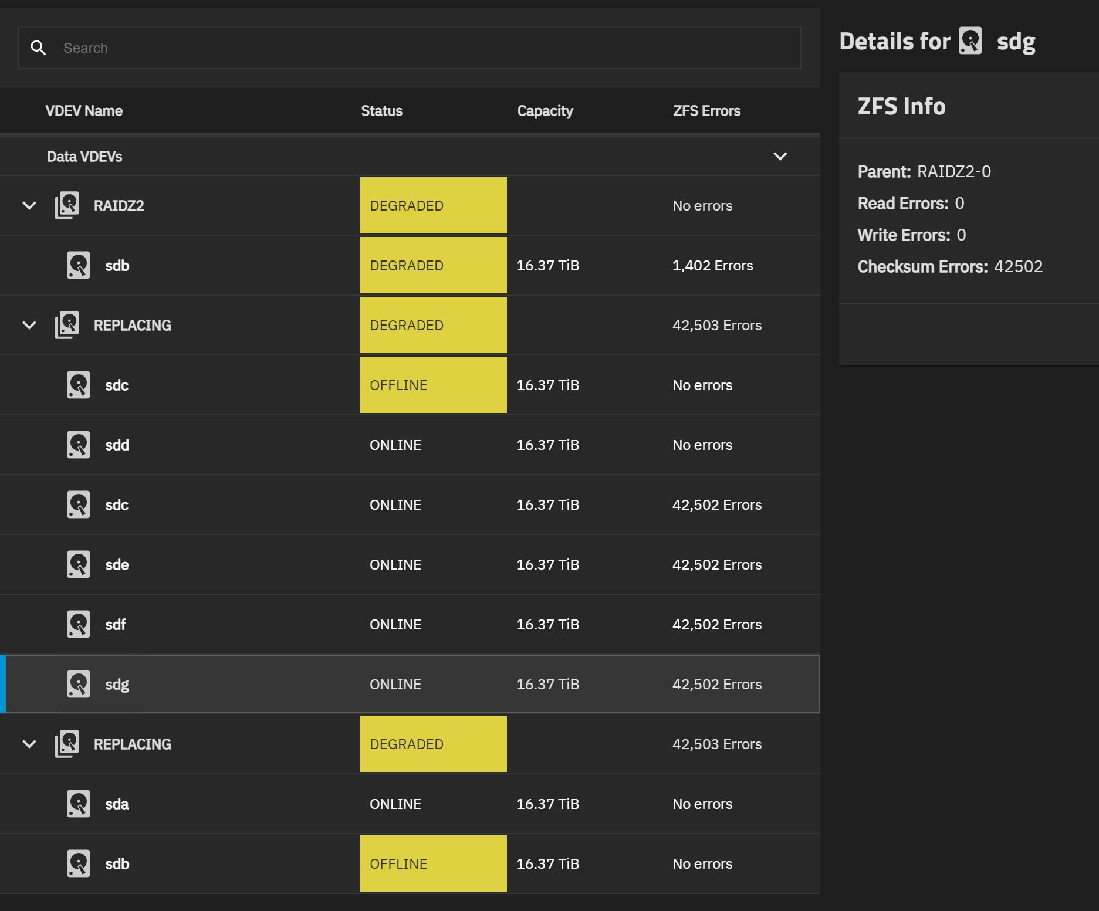The image size is (1099, 911).
Task: Focus the Search input field
Action: [410, 48]
